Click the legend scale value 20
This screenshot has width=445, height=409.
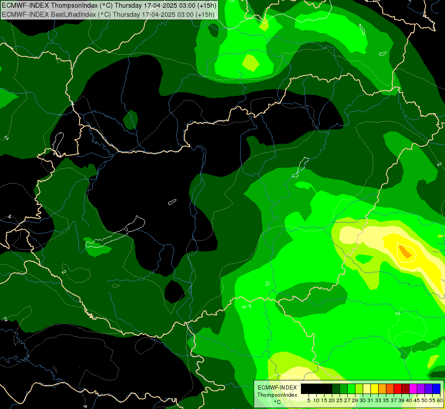pyautogui.click(x=332, y=400)
